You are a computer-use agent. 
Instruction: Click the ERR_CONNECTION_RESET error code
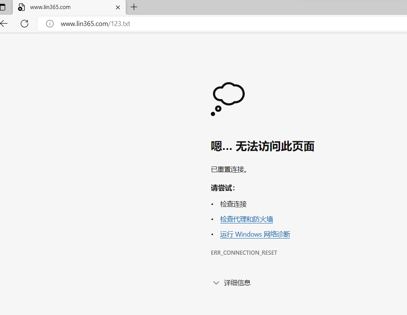[x=244, y=253]
